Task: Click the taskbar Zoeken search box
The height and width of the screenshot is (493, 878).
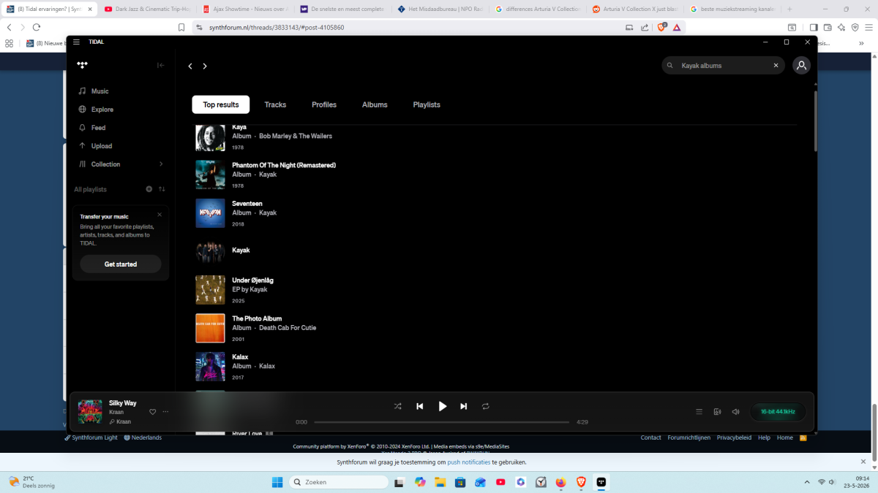Action: (x=339, y=482)
